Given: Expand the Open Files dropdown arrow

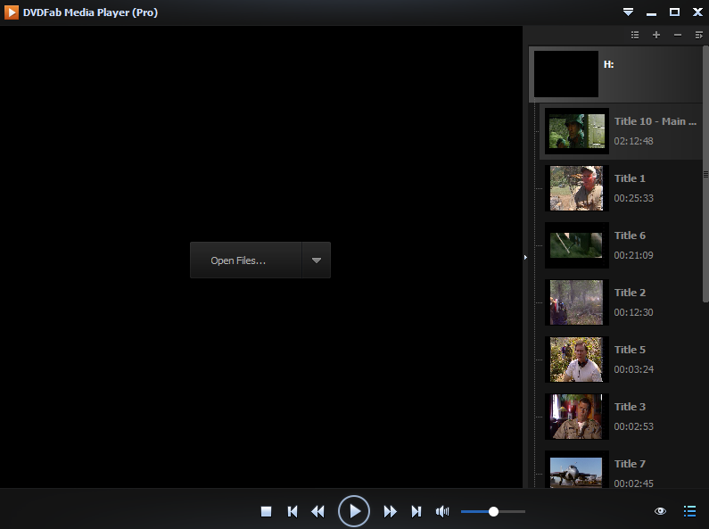Looking at the screenshot, I should [x=317, y=260].
